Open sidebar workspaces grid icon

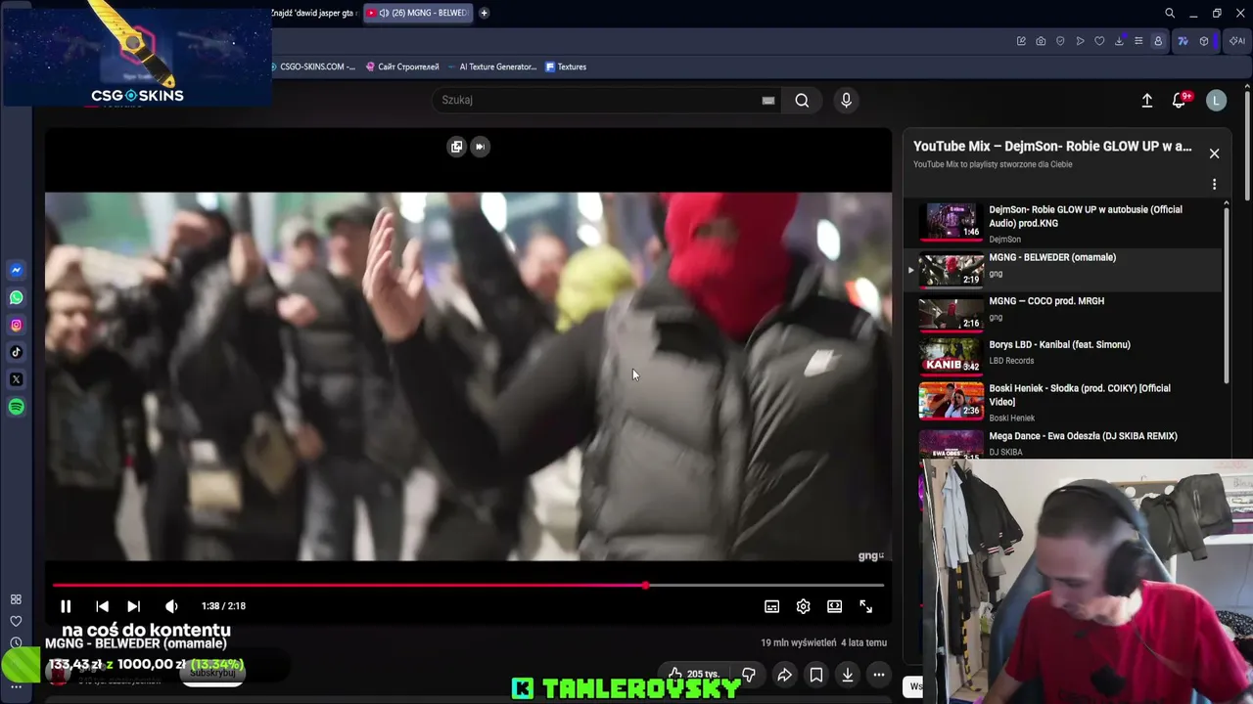(x=16, y=599)
